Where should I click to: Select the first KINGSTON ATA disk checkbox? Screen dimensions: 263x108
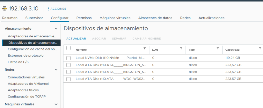(x=68, y=65)
